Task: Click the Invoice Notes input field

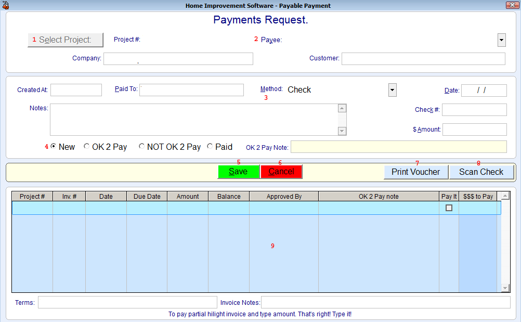Action: (386, 302)
